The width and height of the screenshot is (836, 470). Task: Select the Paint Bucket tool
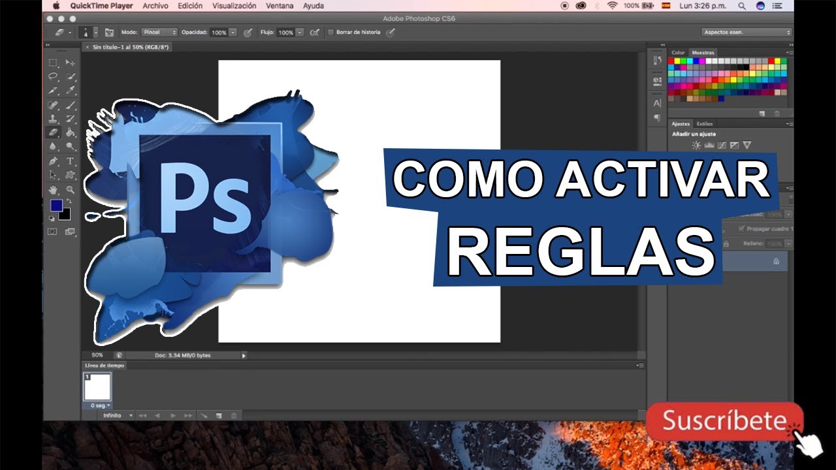(70, 132)
